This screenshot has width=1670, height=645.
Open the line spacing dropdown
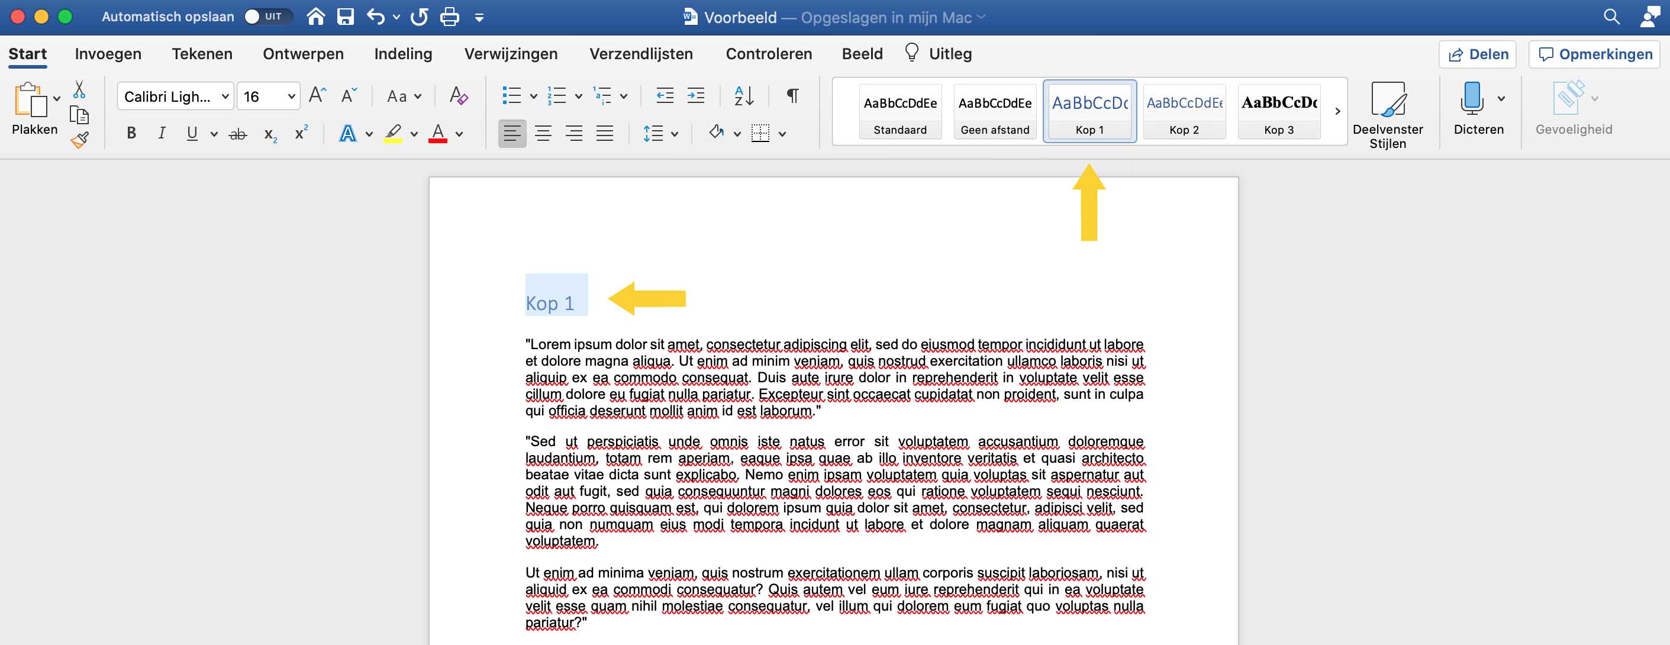(x=675, y=133)
